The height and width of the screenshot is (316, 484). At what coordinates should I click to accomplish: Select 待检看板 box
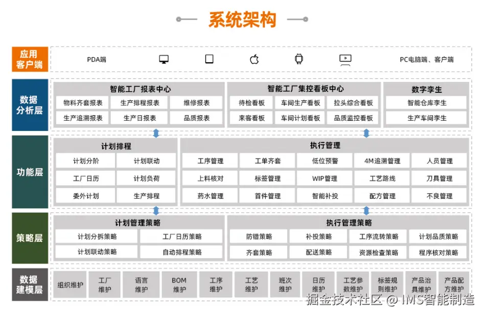click(x=251, y=103)
